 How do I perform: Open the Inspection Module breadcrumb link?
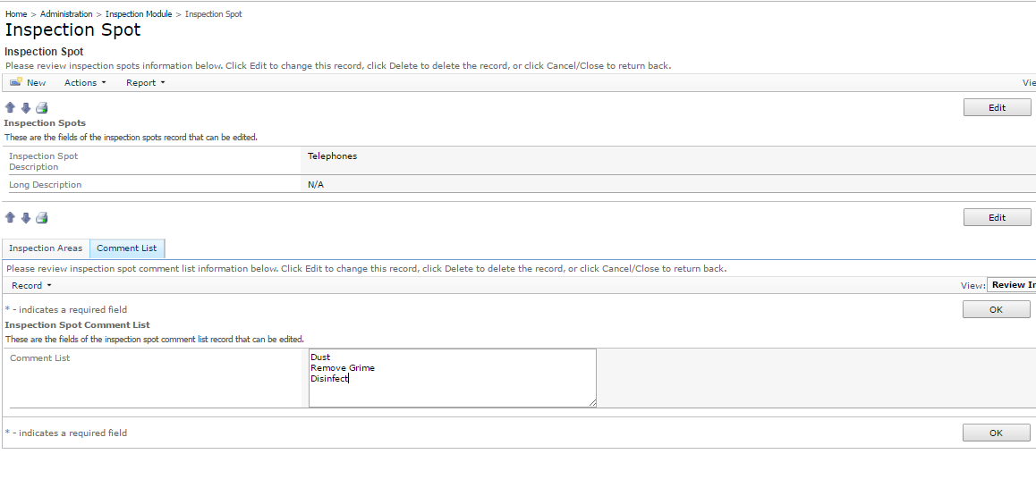tap(138, 14)
